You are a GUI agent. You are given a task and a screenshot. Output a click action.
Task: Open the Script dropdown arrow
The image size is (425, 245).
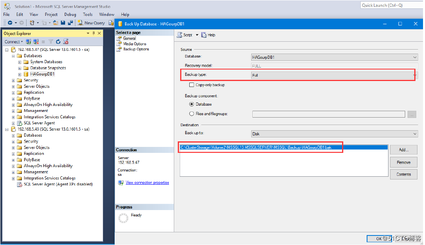point(197,35)
